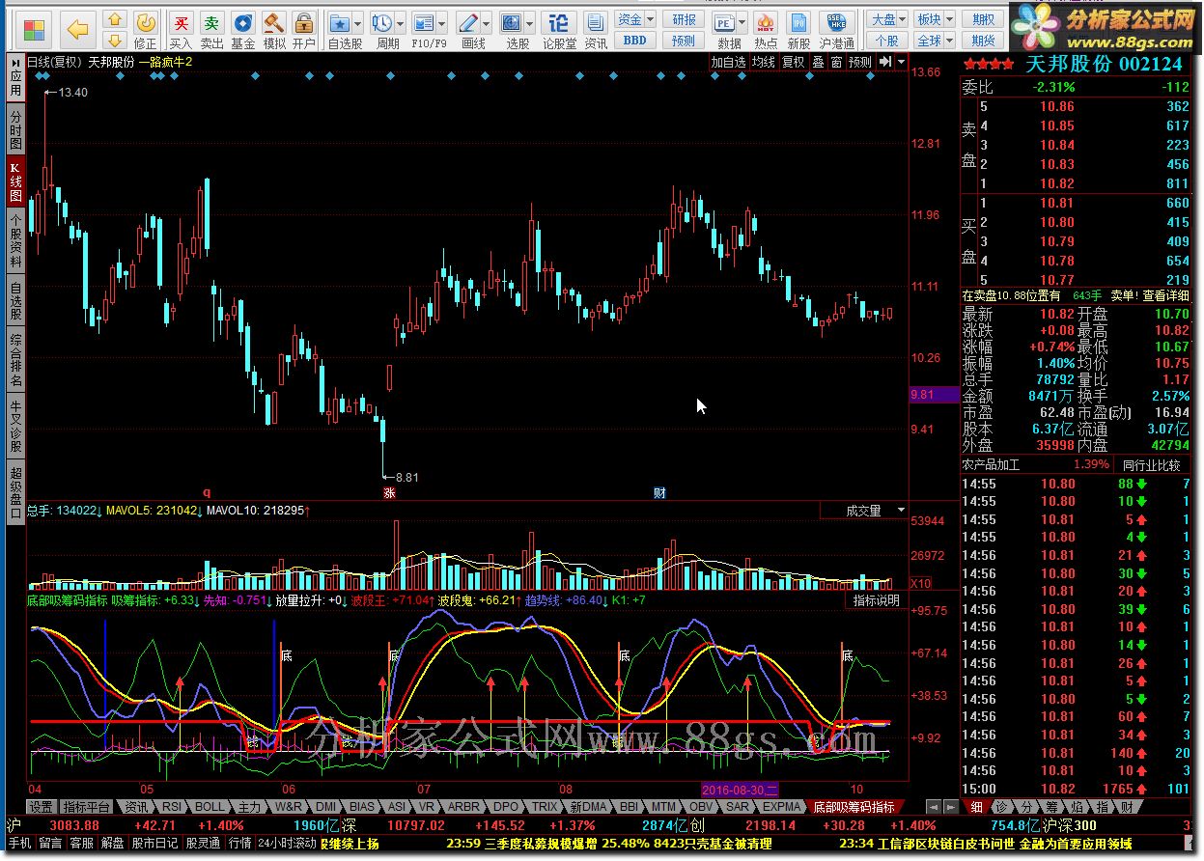Viewport: 1204px width, 861px height.
Task: Click the 新股 IPO icon
Action: [798, 29]
